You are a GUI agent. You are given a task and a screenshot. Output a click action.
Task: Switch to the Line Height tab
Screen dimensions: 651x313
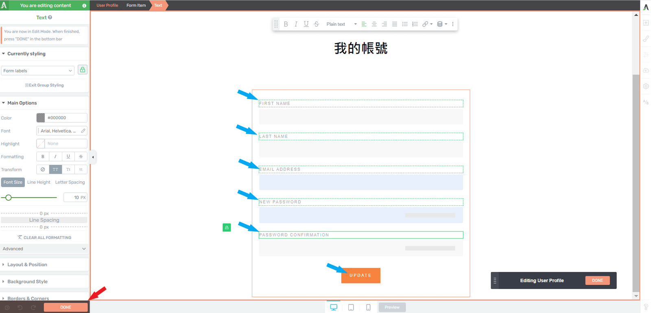tap(39, 182)
